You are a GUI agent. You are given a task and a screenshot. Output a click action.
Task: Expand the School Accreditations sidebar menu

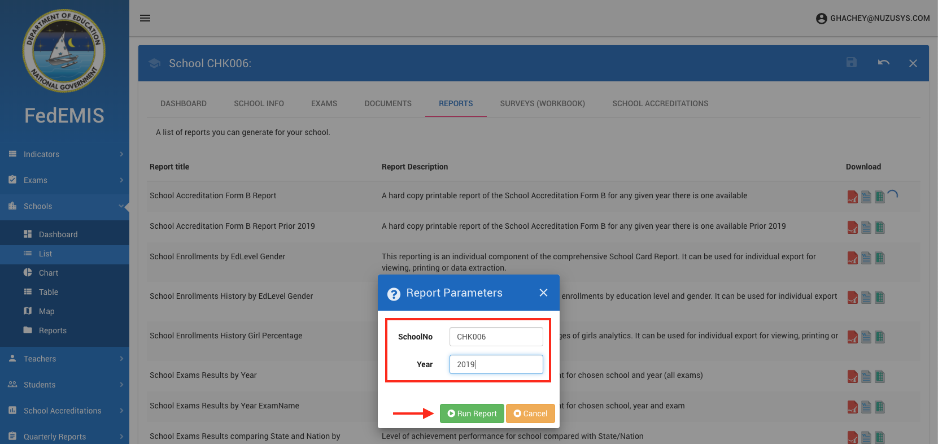64,411
